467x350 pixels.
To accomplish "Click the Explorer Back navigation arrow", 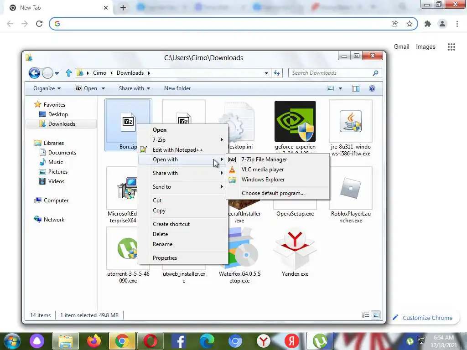I will 34,73.
